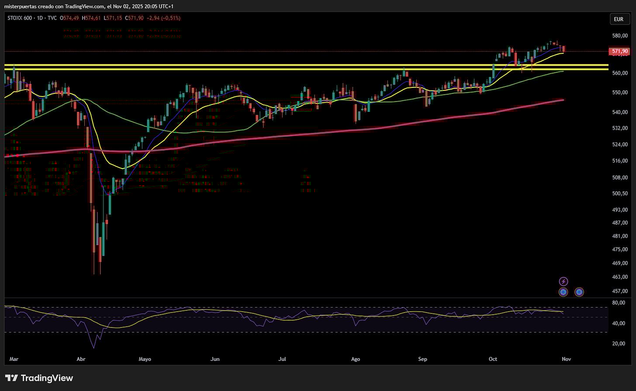Click the open value O574,49
The image size is (636, 391).
[x=69, y=18]
